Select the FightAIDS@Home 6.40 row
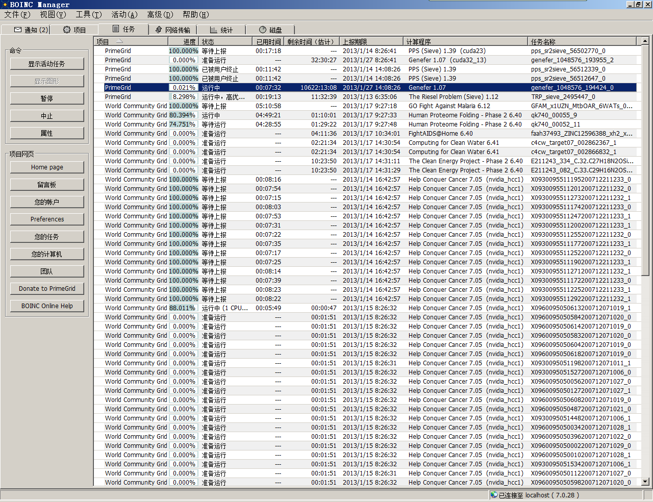Image resolution: width=653 pixels, height=502 pixels. coord(365,134)
